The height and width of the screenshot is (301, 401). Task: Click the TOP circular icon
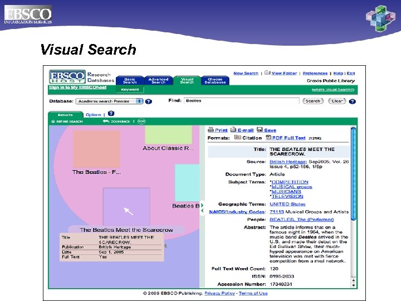point(141,121)
